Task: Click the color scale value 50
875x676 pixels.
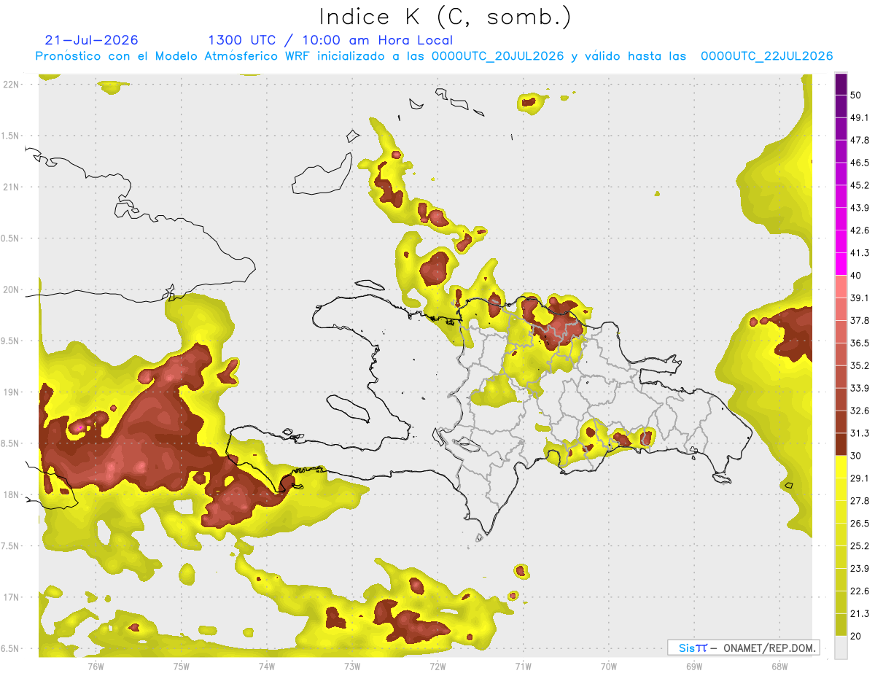Action: [x=857, y=95]
